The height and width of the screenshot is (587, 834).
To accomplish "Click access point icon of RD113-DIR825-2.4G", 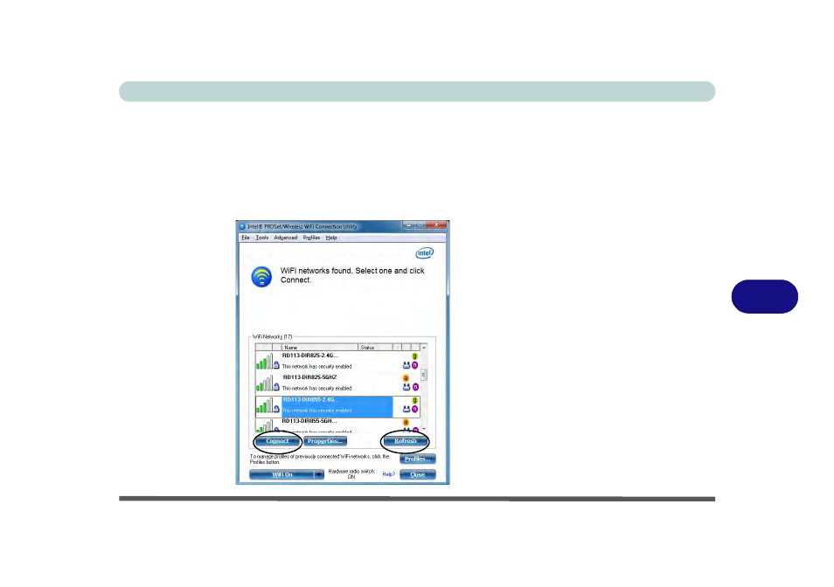I will pyautogui.click(x=407, y=365).
